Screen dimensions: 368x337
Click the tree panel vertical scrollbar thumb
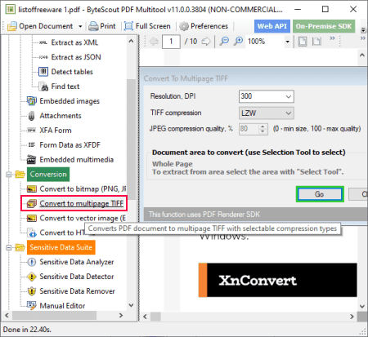131,140
